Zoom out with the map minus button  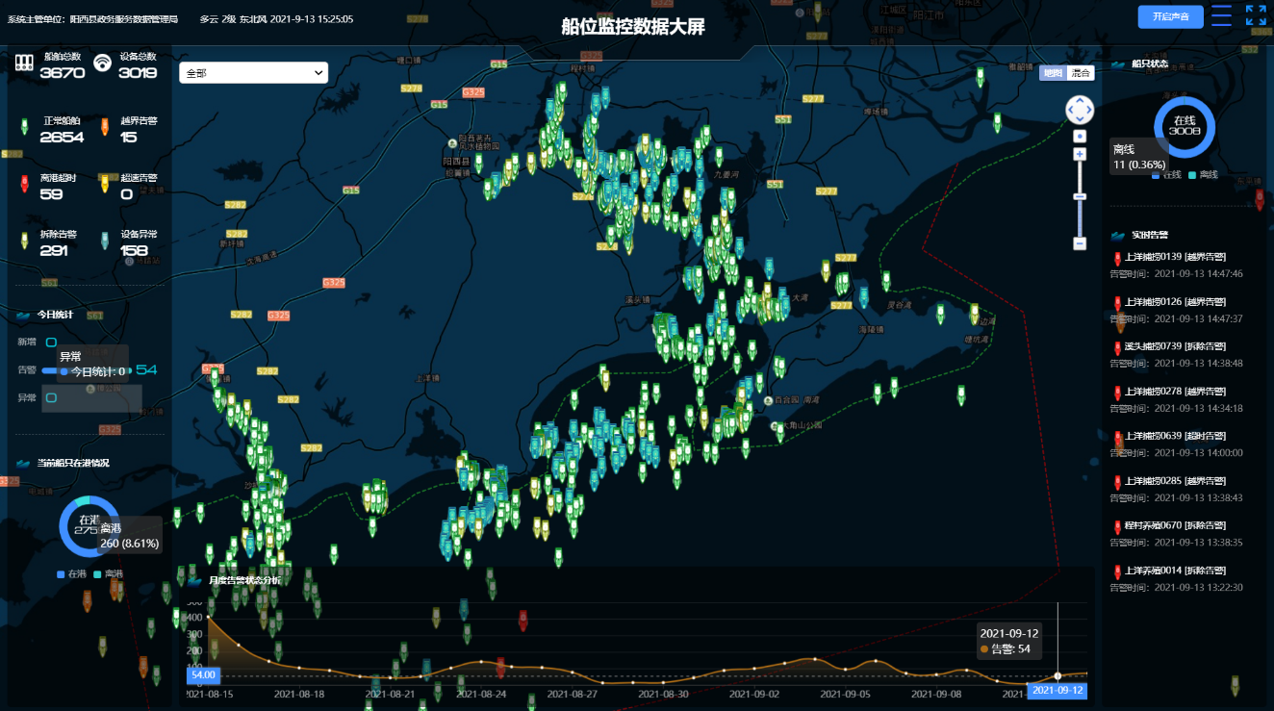point(1080,243)
